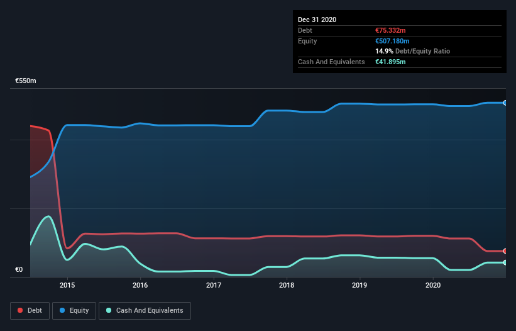Click the 2018 x-axis label

click(x=287, y=285)
